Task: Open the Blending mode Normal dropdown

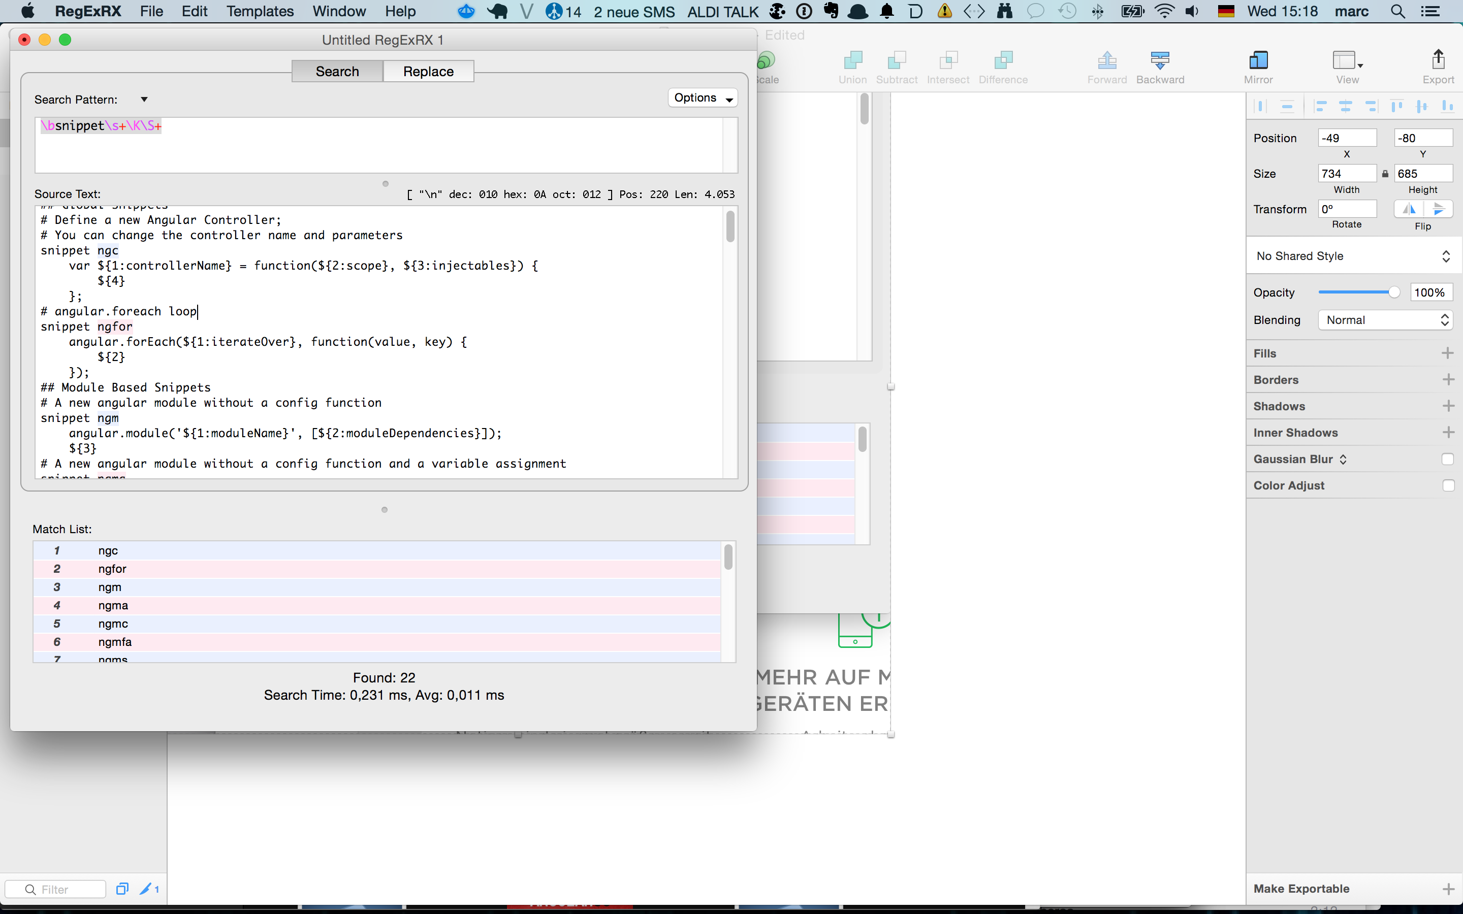Action: click(1385, 320)
